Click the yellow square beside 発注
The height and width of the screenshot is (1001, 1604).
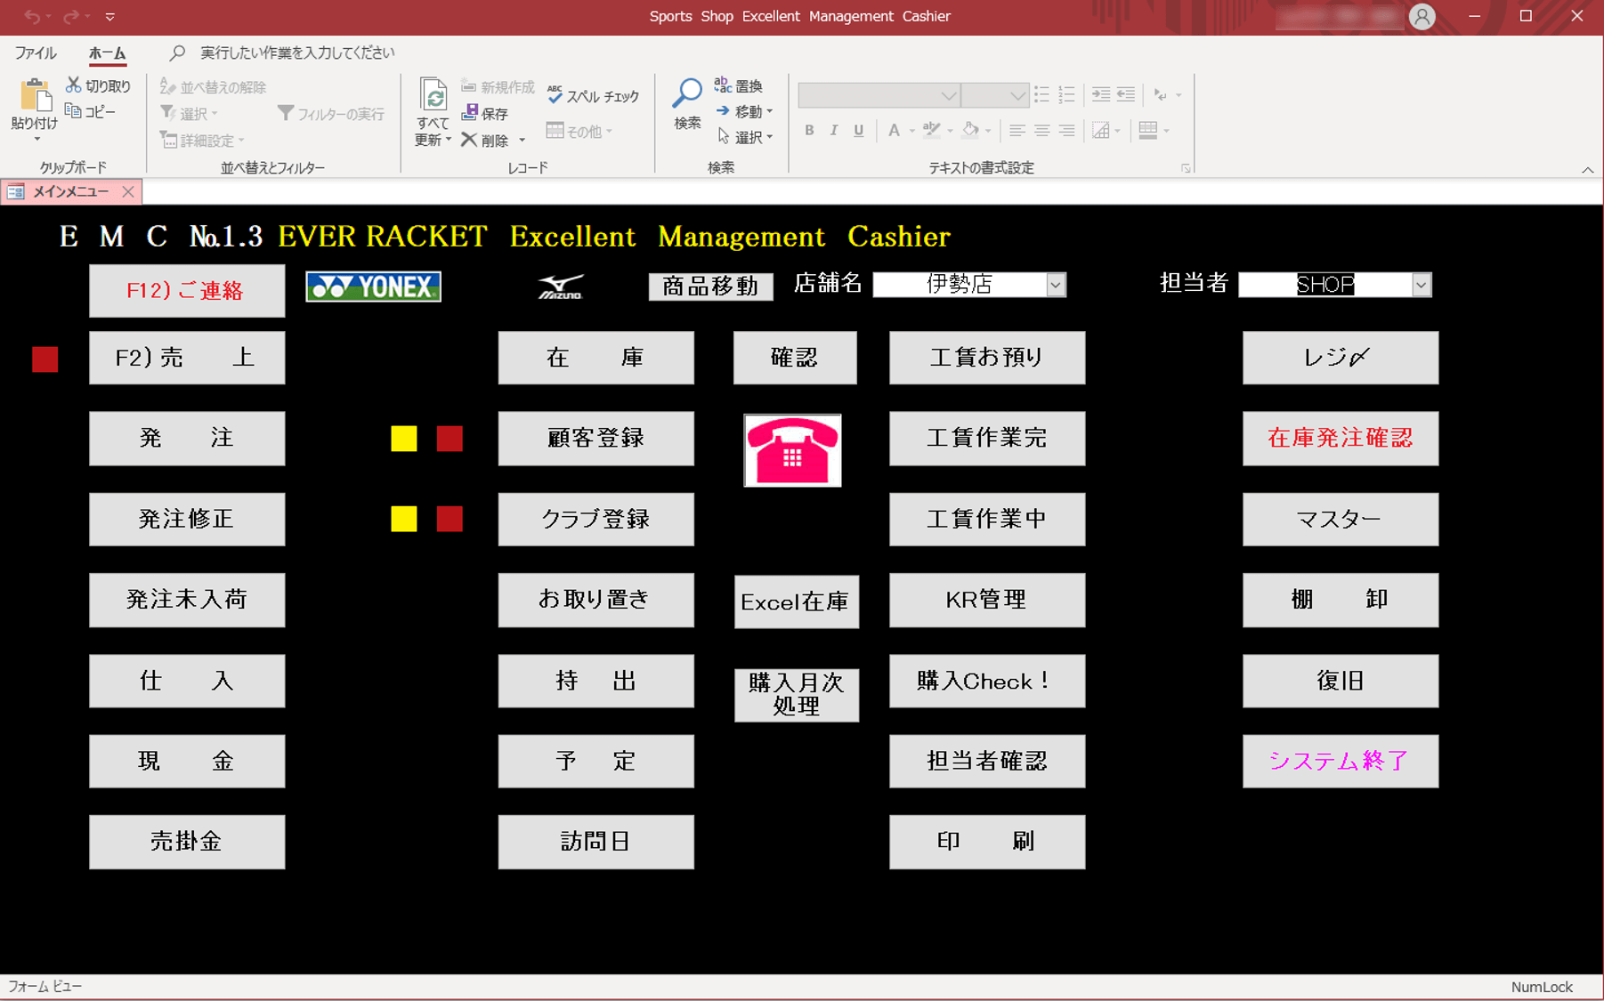(x=404, y=439)
